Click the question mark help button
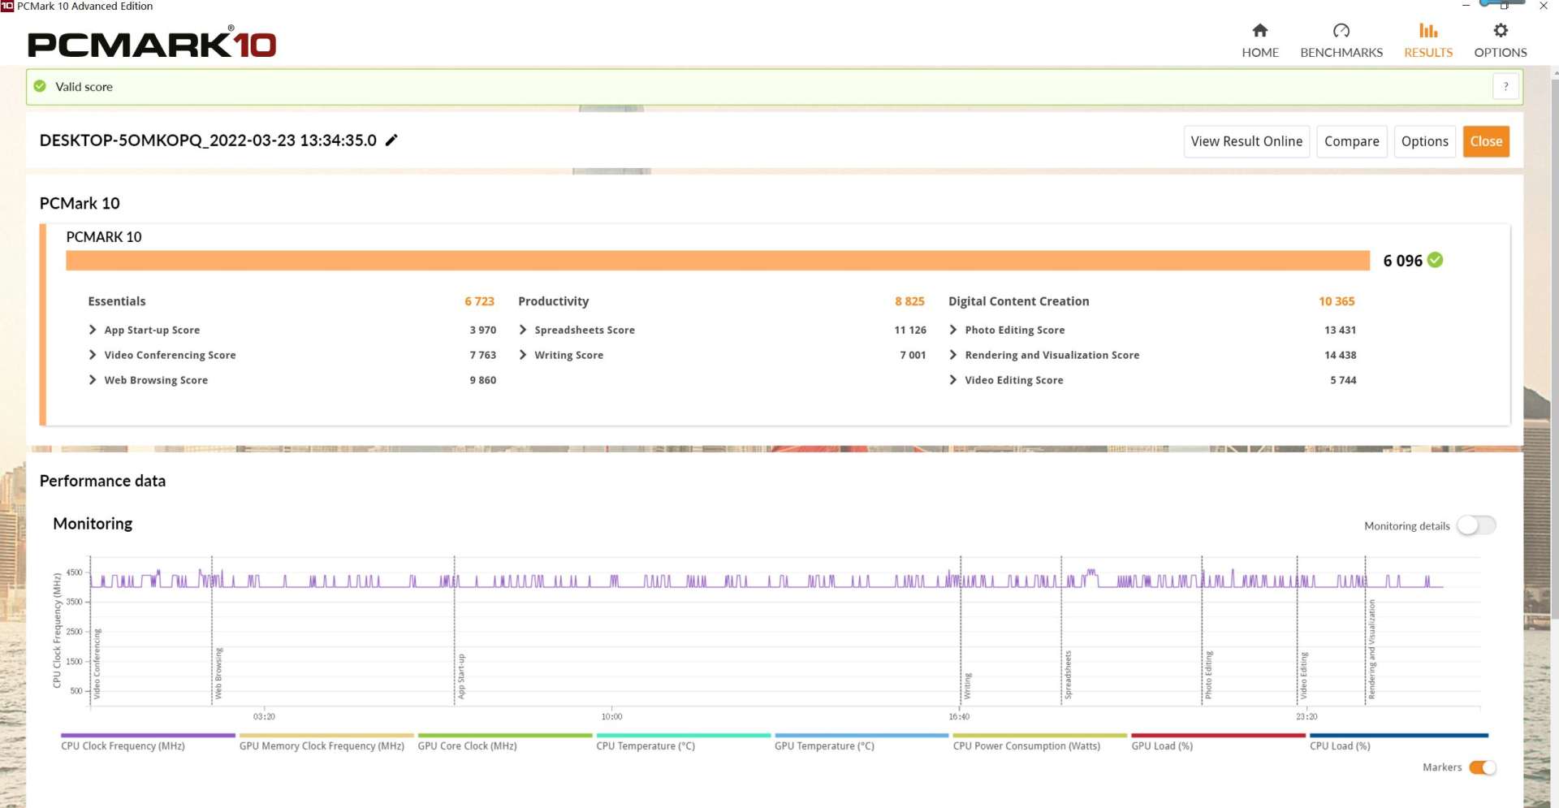The height and width of the screenshot is (808, 1559). click(1505, 86)
